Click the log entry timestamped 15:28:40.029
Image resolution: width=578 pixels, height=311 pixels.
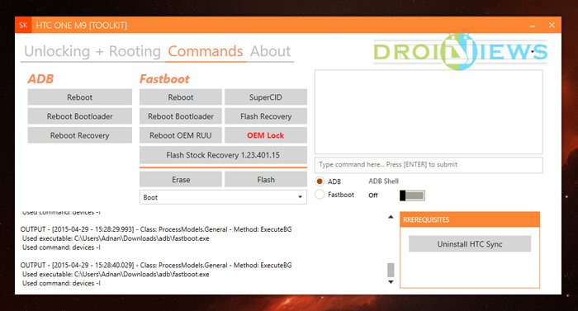[156, 265]
